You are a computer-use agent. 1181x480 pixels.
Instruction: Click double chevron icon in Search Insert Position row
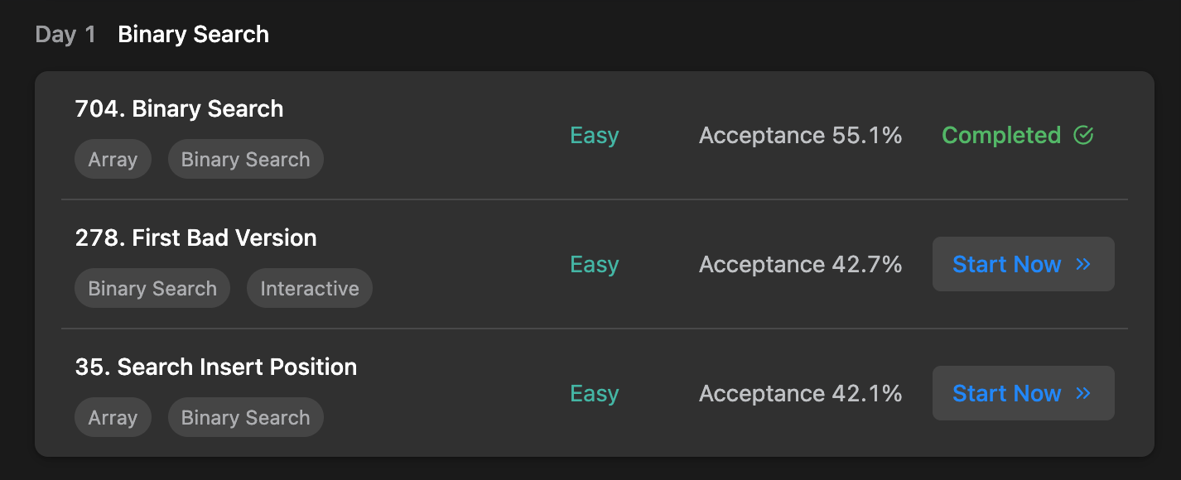click(1083, 393)
